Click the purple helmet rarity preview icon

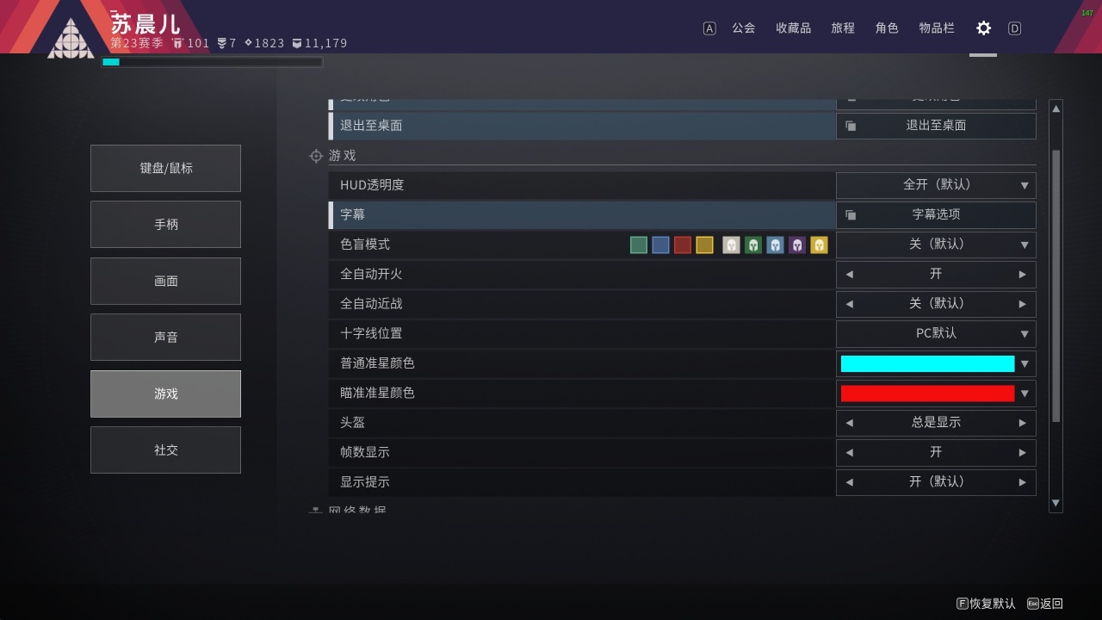(x=797, y=245)
